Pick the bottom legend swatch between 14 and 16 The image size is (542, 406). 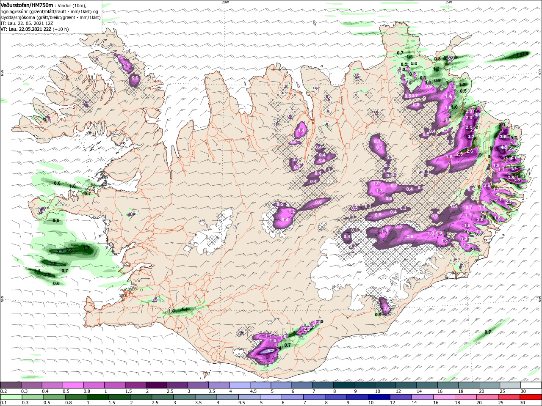[x=422, y=397]
